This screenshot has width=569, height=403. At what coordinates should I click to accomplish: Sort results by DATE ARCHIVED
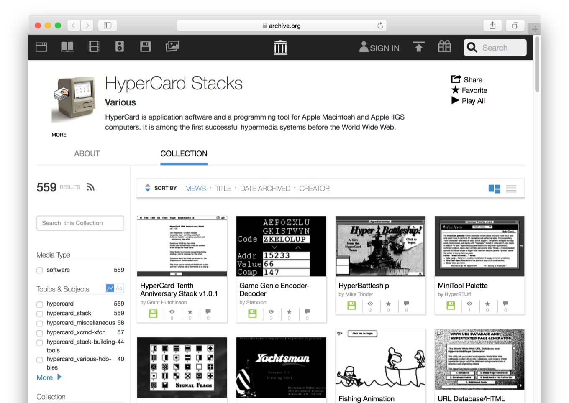pos(265,188)
